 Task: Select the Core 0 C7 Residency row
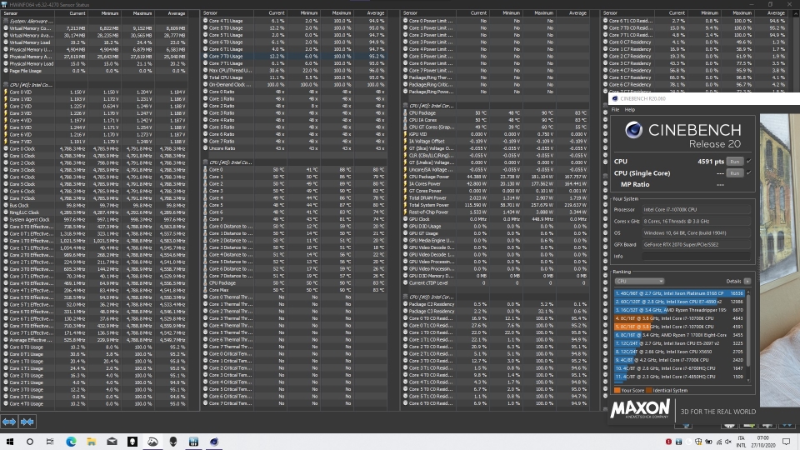[695, 42]
